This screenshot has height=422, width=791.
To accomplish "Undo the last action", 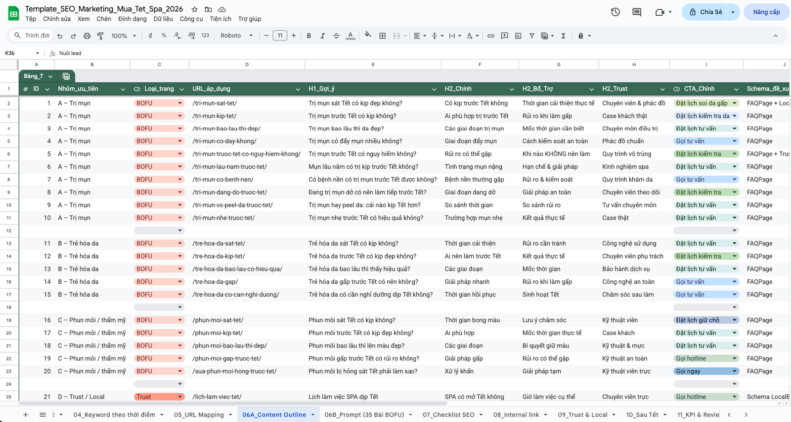I will [60, 36].
